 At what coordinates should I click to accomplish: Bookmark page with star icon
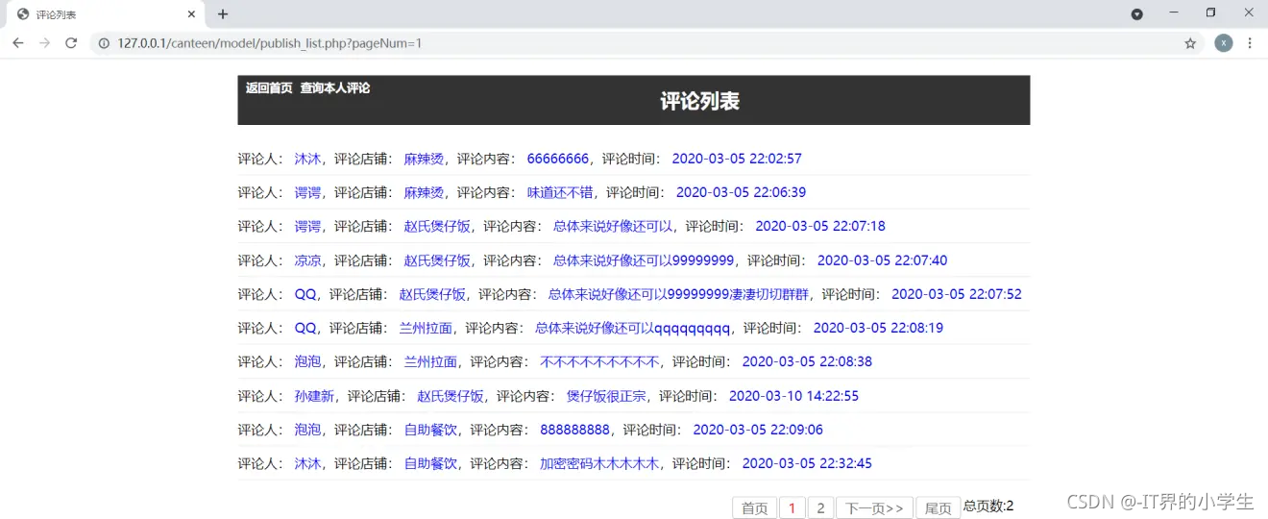pos(1190,43)
